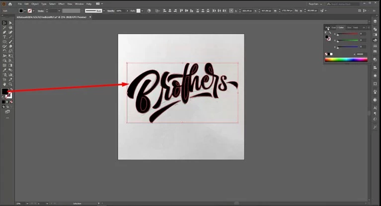Choose the Hand tool

coord(4,84)
